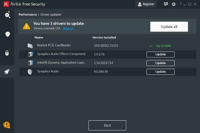Viewport: 200px width, 133px height.
Task: Go to Performance in the breadcrumb
Action: pos(28,15)
